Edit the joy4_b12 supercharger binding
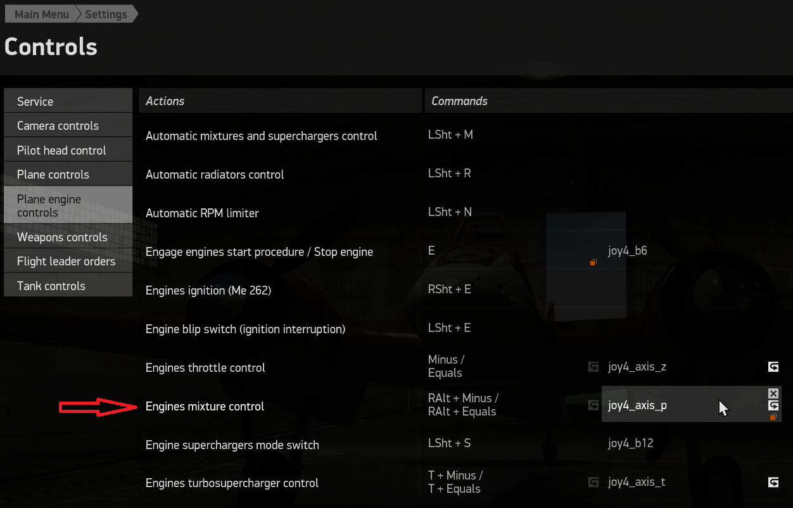Screen dimensions: 793x508 (630, 444)
